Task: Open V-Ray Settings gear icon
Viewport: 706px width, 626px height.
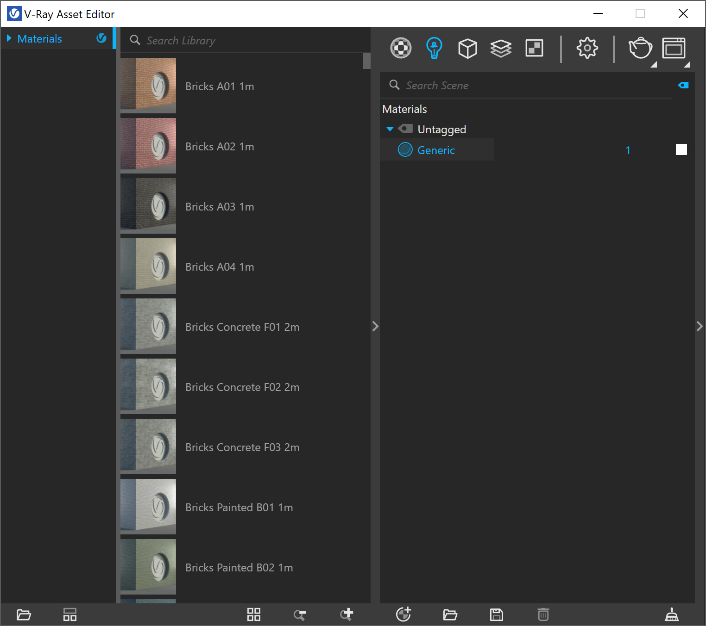Action: click(587, 48)
